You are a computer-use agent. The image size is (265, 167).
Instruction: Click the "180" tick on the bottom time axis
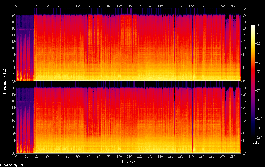click(x=201, y=156)
